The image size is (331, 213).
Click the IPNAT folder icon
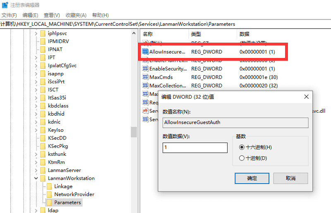[x=43, y=49]
